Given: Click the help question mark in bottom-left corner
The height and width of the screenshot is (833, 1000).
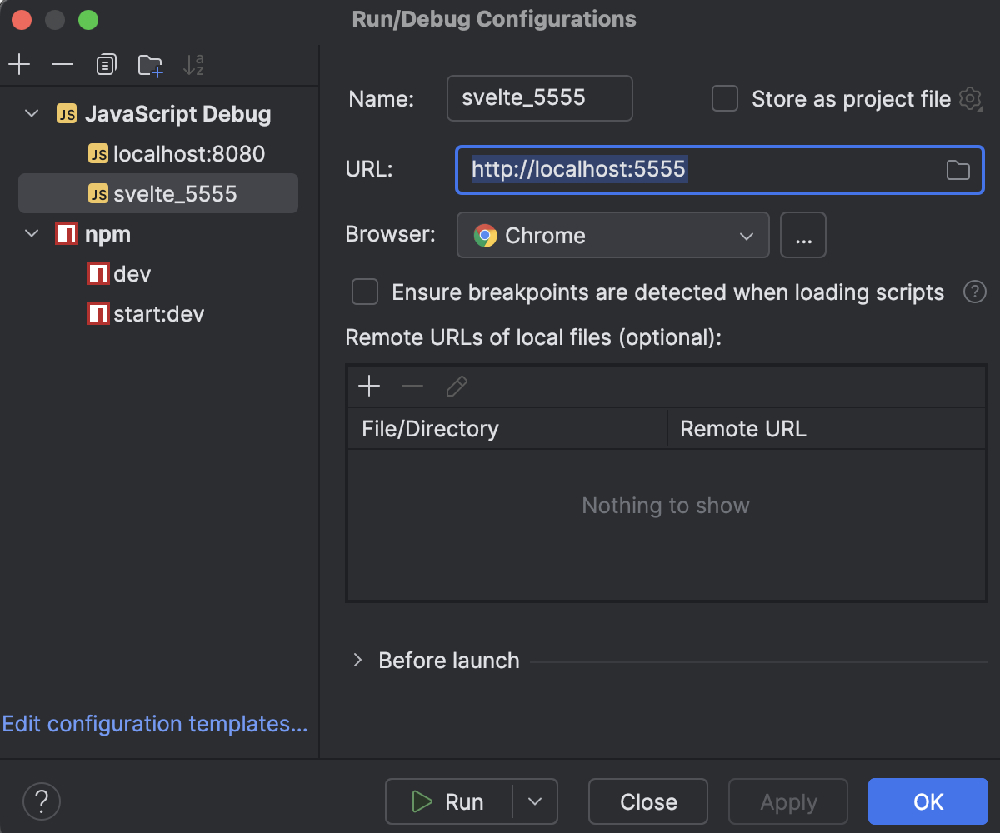Looking at the screenshot, I should click(x=42, y=801).
